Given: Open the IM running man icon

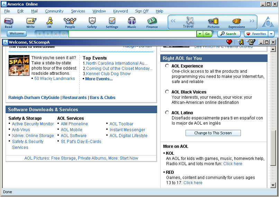Looking at the screenshot, I should (49, 21).
